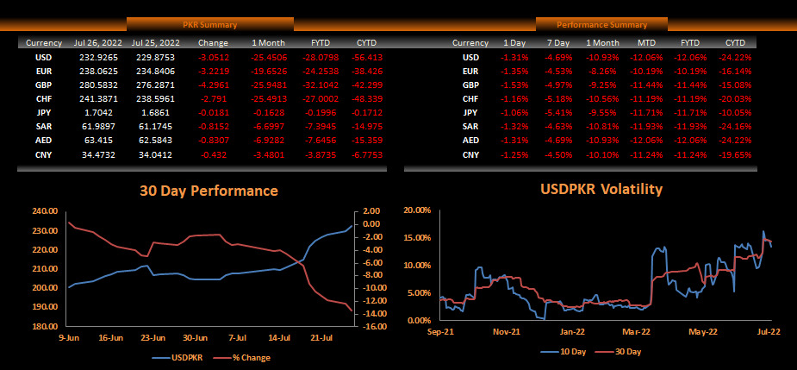Click the Change column header in PKR Summary
The image size is (797, 370).
(213, 42)
